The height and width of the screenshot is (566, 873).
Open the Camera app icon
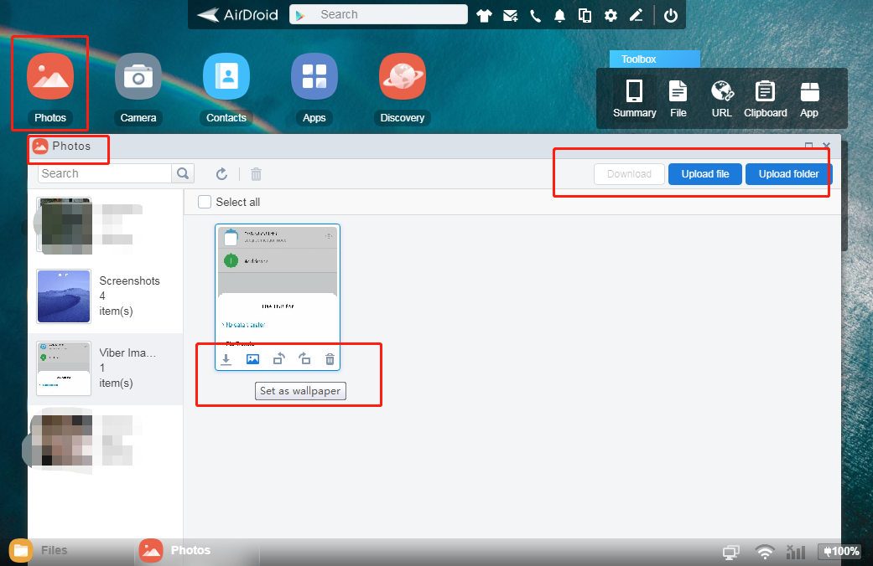[x=138, y=76]
